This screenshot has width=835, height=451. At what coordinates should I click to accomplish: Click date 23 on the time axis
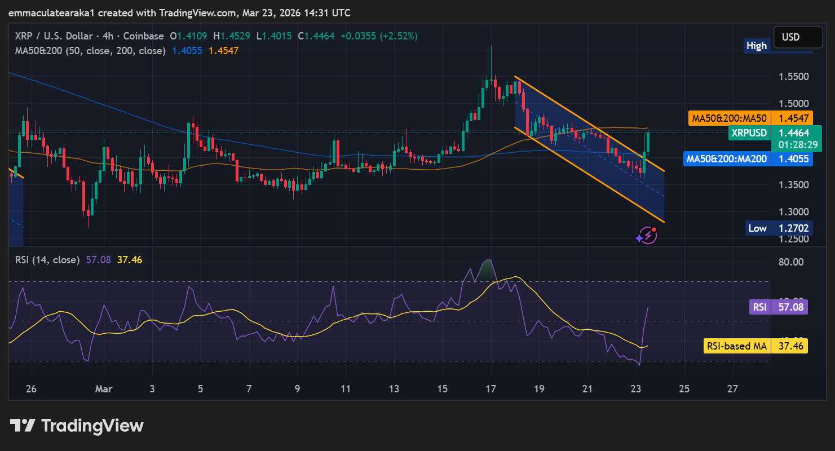(636, 389)
